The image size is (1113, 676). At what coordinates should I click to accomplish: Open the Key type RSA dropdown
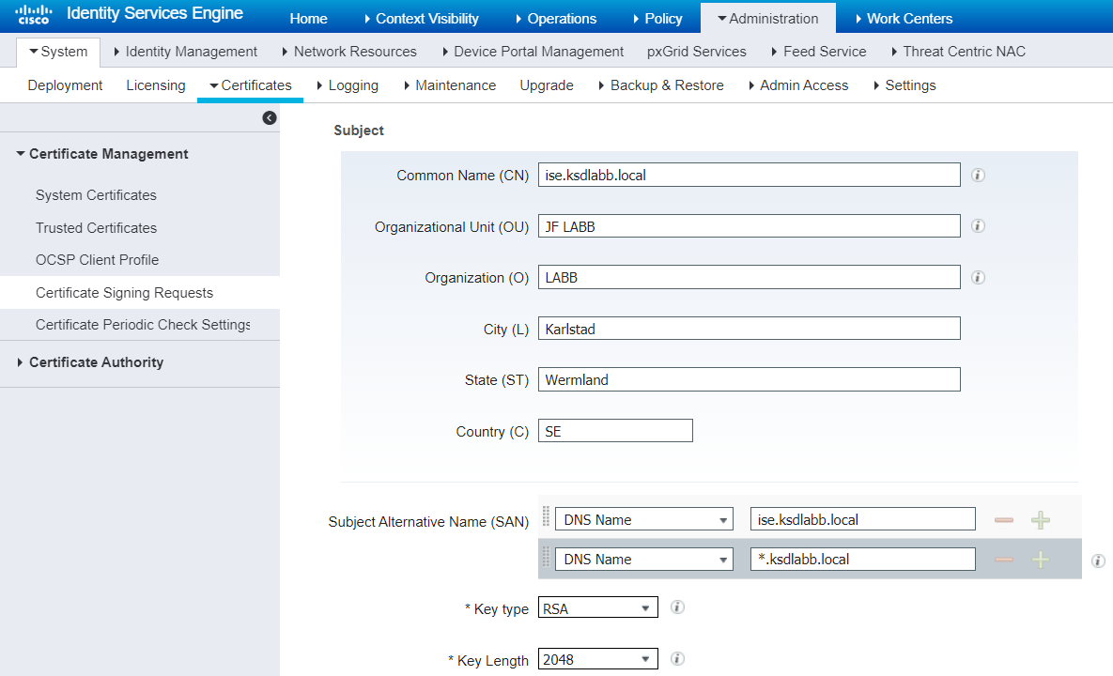pos(597,607)
